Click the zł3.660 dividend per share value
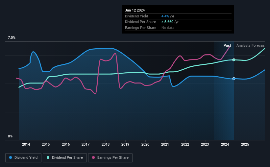The width and height of the screenshot is (270, 167). (167, 22)
